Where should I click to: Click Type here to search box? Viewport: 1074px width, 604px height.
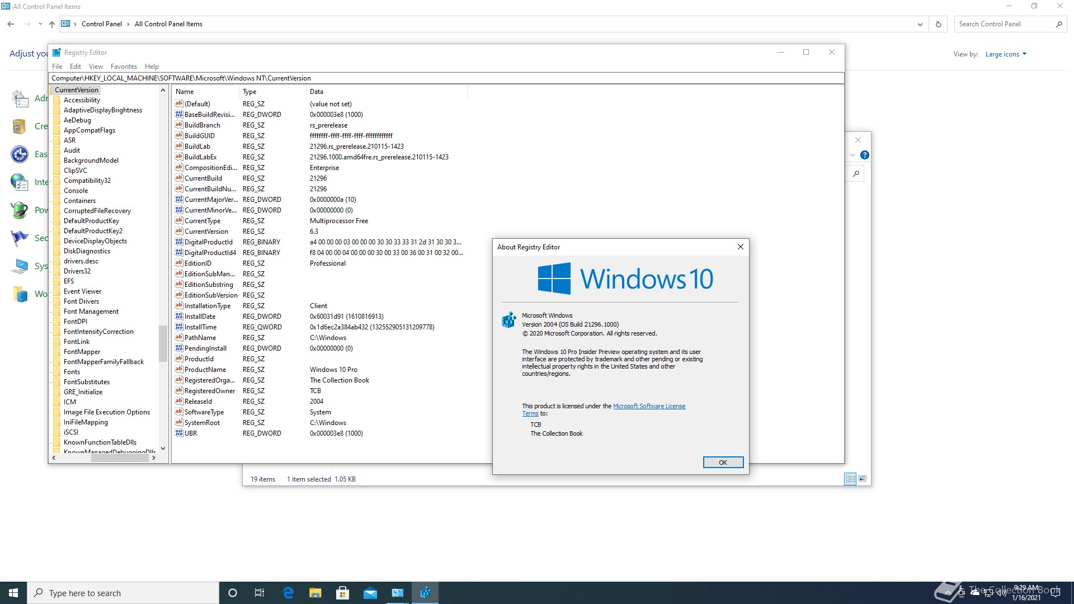pos(123,593)
